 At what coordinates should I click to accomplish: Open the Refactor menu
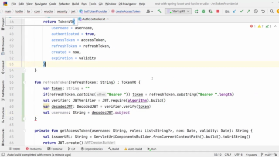64,4
